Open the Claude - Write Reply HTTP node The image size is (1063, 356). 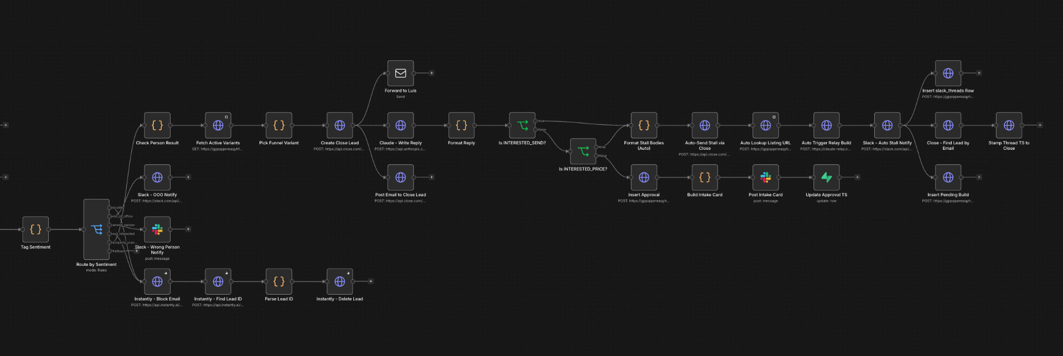point(400,125)
